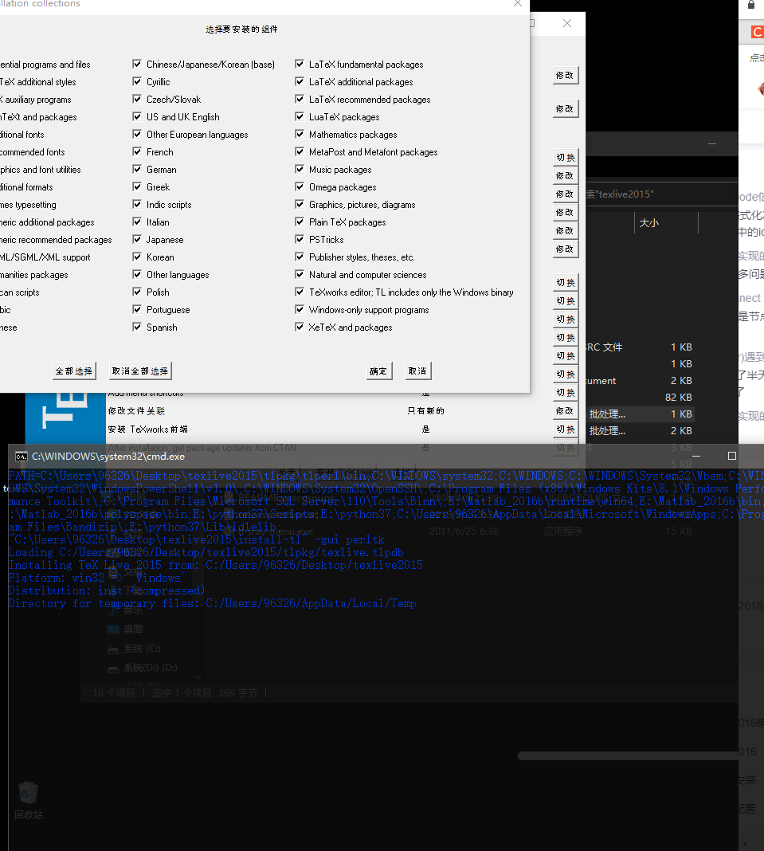Click the padlock icon in the browser corner
The width and height of the screenshot is (764, 851).
751,5
